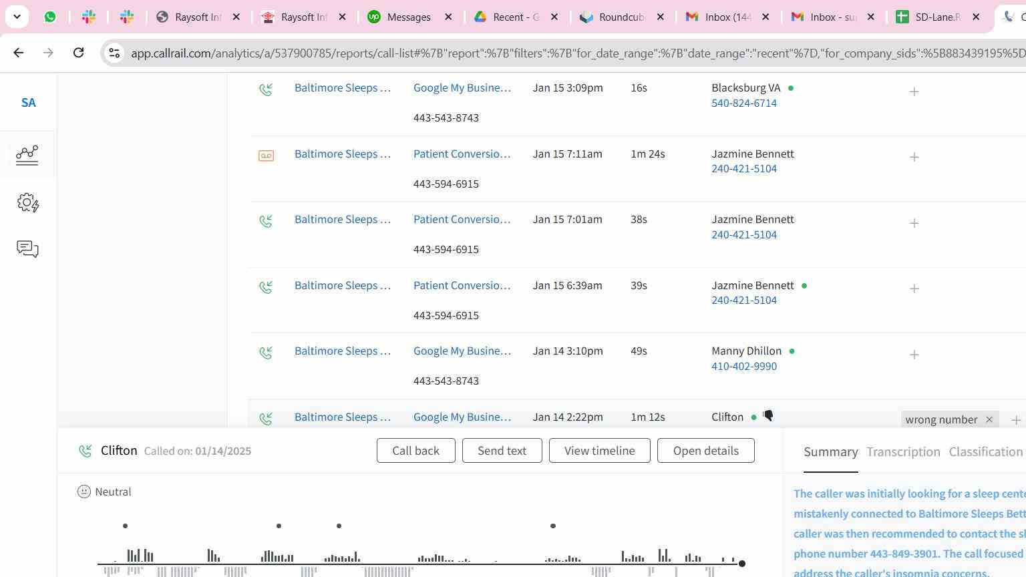Add another tag to Clifton call
This screenshot has width=1026, height=577.
(x=1016, y=420)
